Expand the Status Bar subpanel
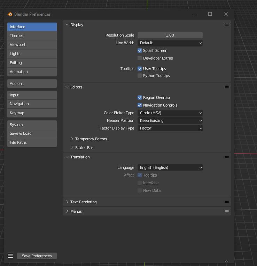This screenshot has height=266, width=257. click(x=72, y=148)
